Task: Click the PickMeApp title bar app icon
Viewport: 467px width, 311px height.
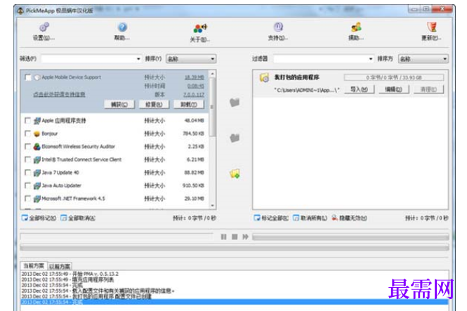Action: pos(20,11)
